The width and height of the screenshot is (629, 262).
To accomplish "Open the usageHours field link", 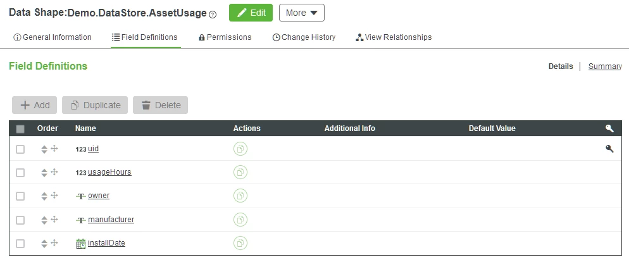I will [x=109, y=172].
